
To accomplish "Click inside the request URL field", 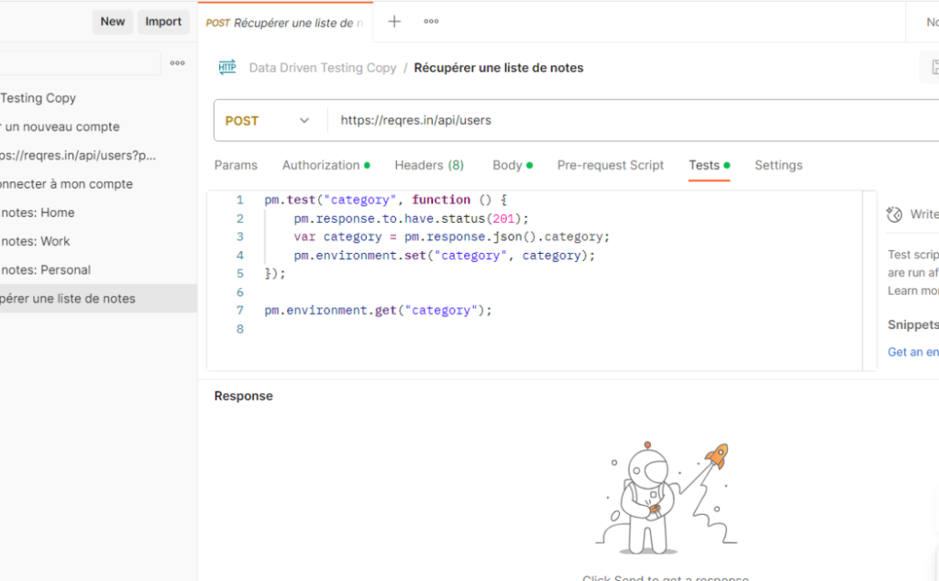I will (x=550, y=120).
